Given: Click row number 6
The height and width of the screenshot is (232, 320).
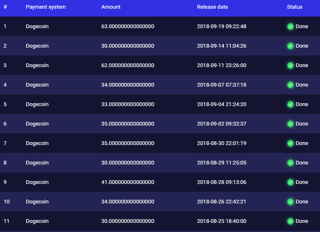Looking at the screenshot, I should pyautogui.click(x=5, y=123).
